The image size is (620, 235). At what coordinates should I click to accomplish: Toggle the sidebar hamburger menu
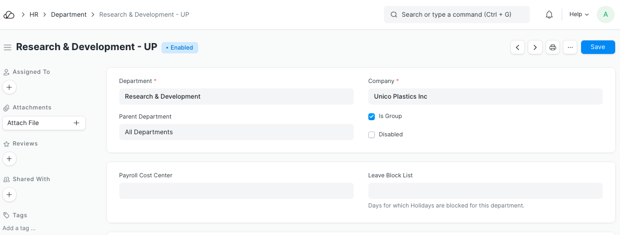8,47
